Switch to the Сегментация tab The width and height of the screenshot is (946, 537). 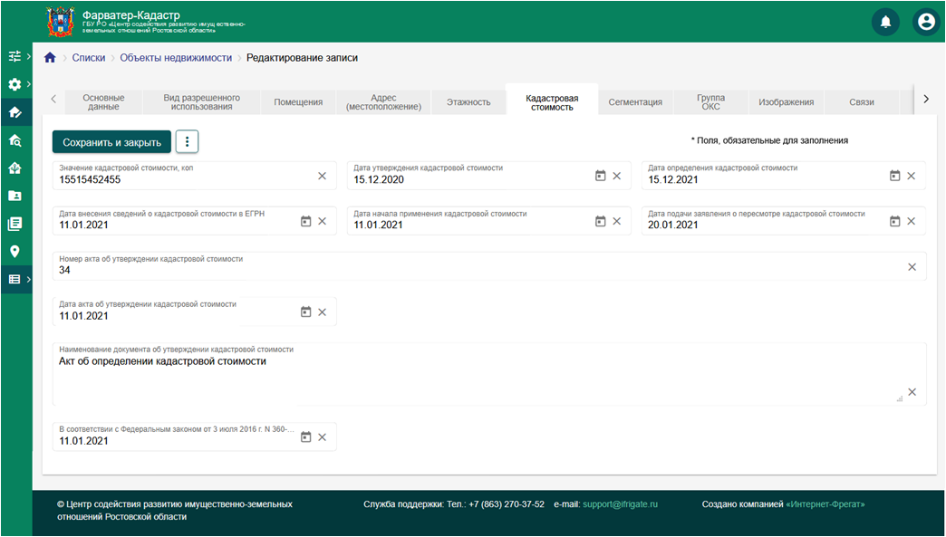point(634,102)
